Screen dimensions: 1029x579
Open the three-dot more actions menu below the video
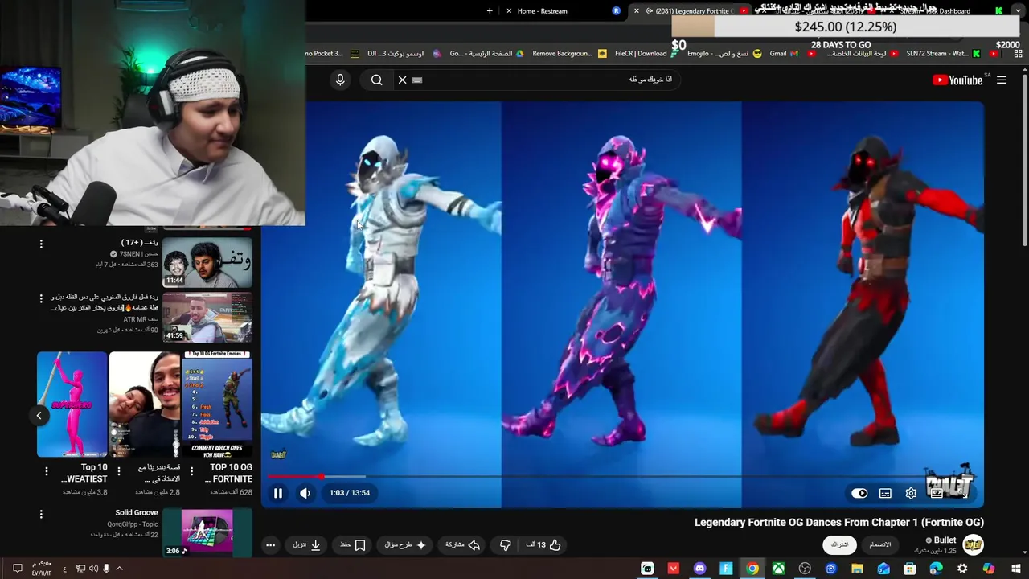tap(270, 545)
